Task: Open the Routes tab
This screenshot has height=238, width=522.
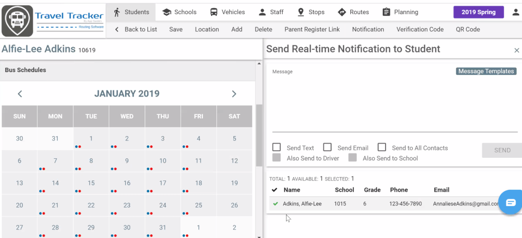Action: point(353,12)
